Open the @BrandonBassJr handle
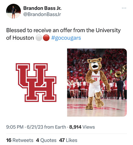The image size is (133, 145). point(42,14)
